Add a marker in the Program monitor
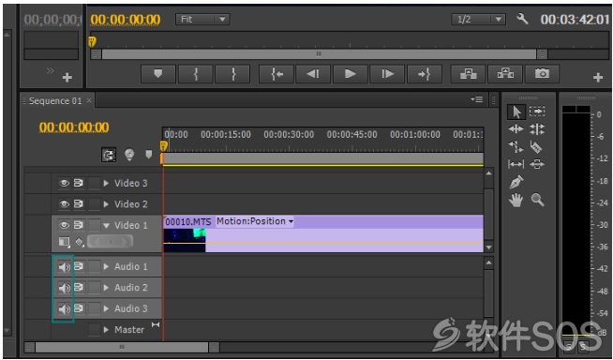Image resolution: width=613 pixels, height=360 pixels. pyautogui.click(x=158, y=74)
